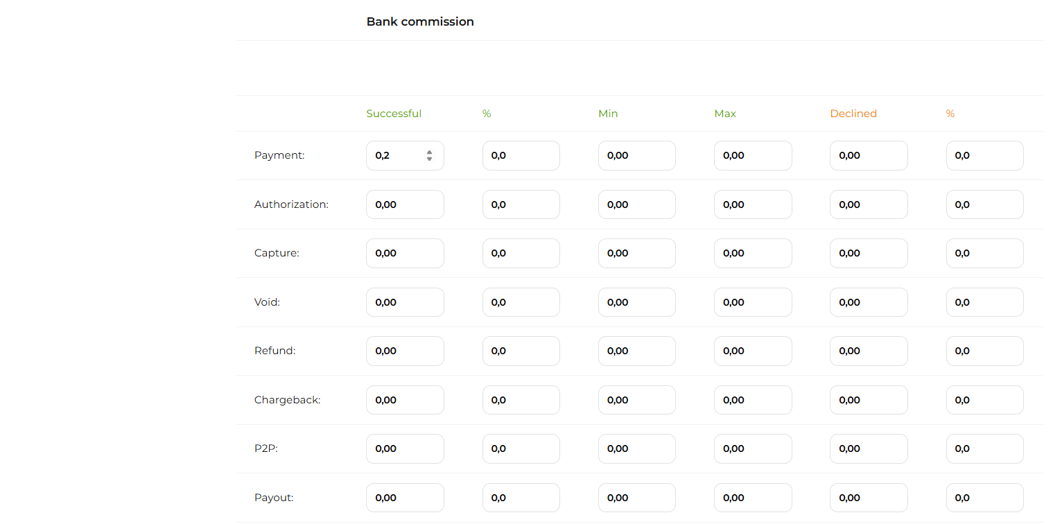Click the up arrow on Payment Successful stepper
The width and height of the screenshot is (1062, 524).
pyautogui.click(x=429, y=152)
